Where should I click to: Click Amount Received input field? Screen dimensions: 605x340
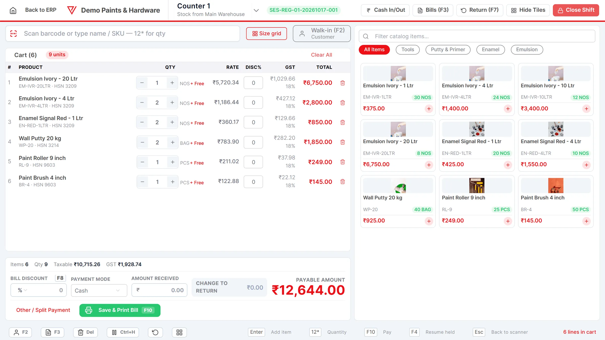[x=159, y=290]
